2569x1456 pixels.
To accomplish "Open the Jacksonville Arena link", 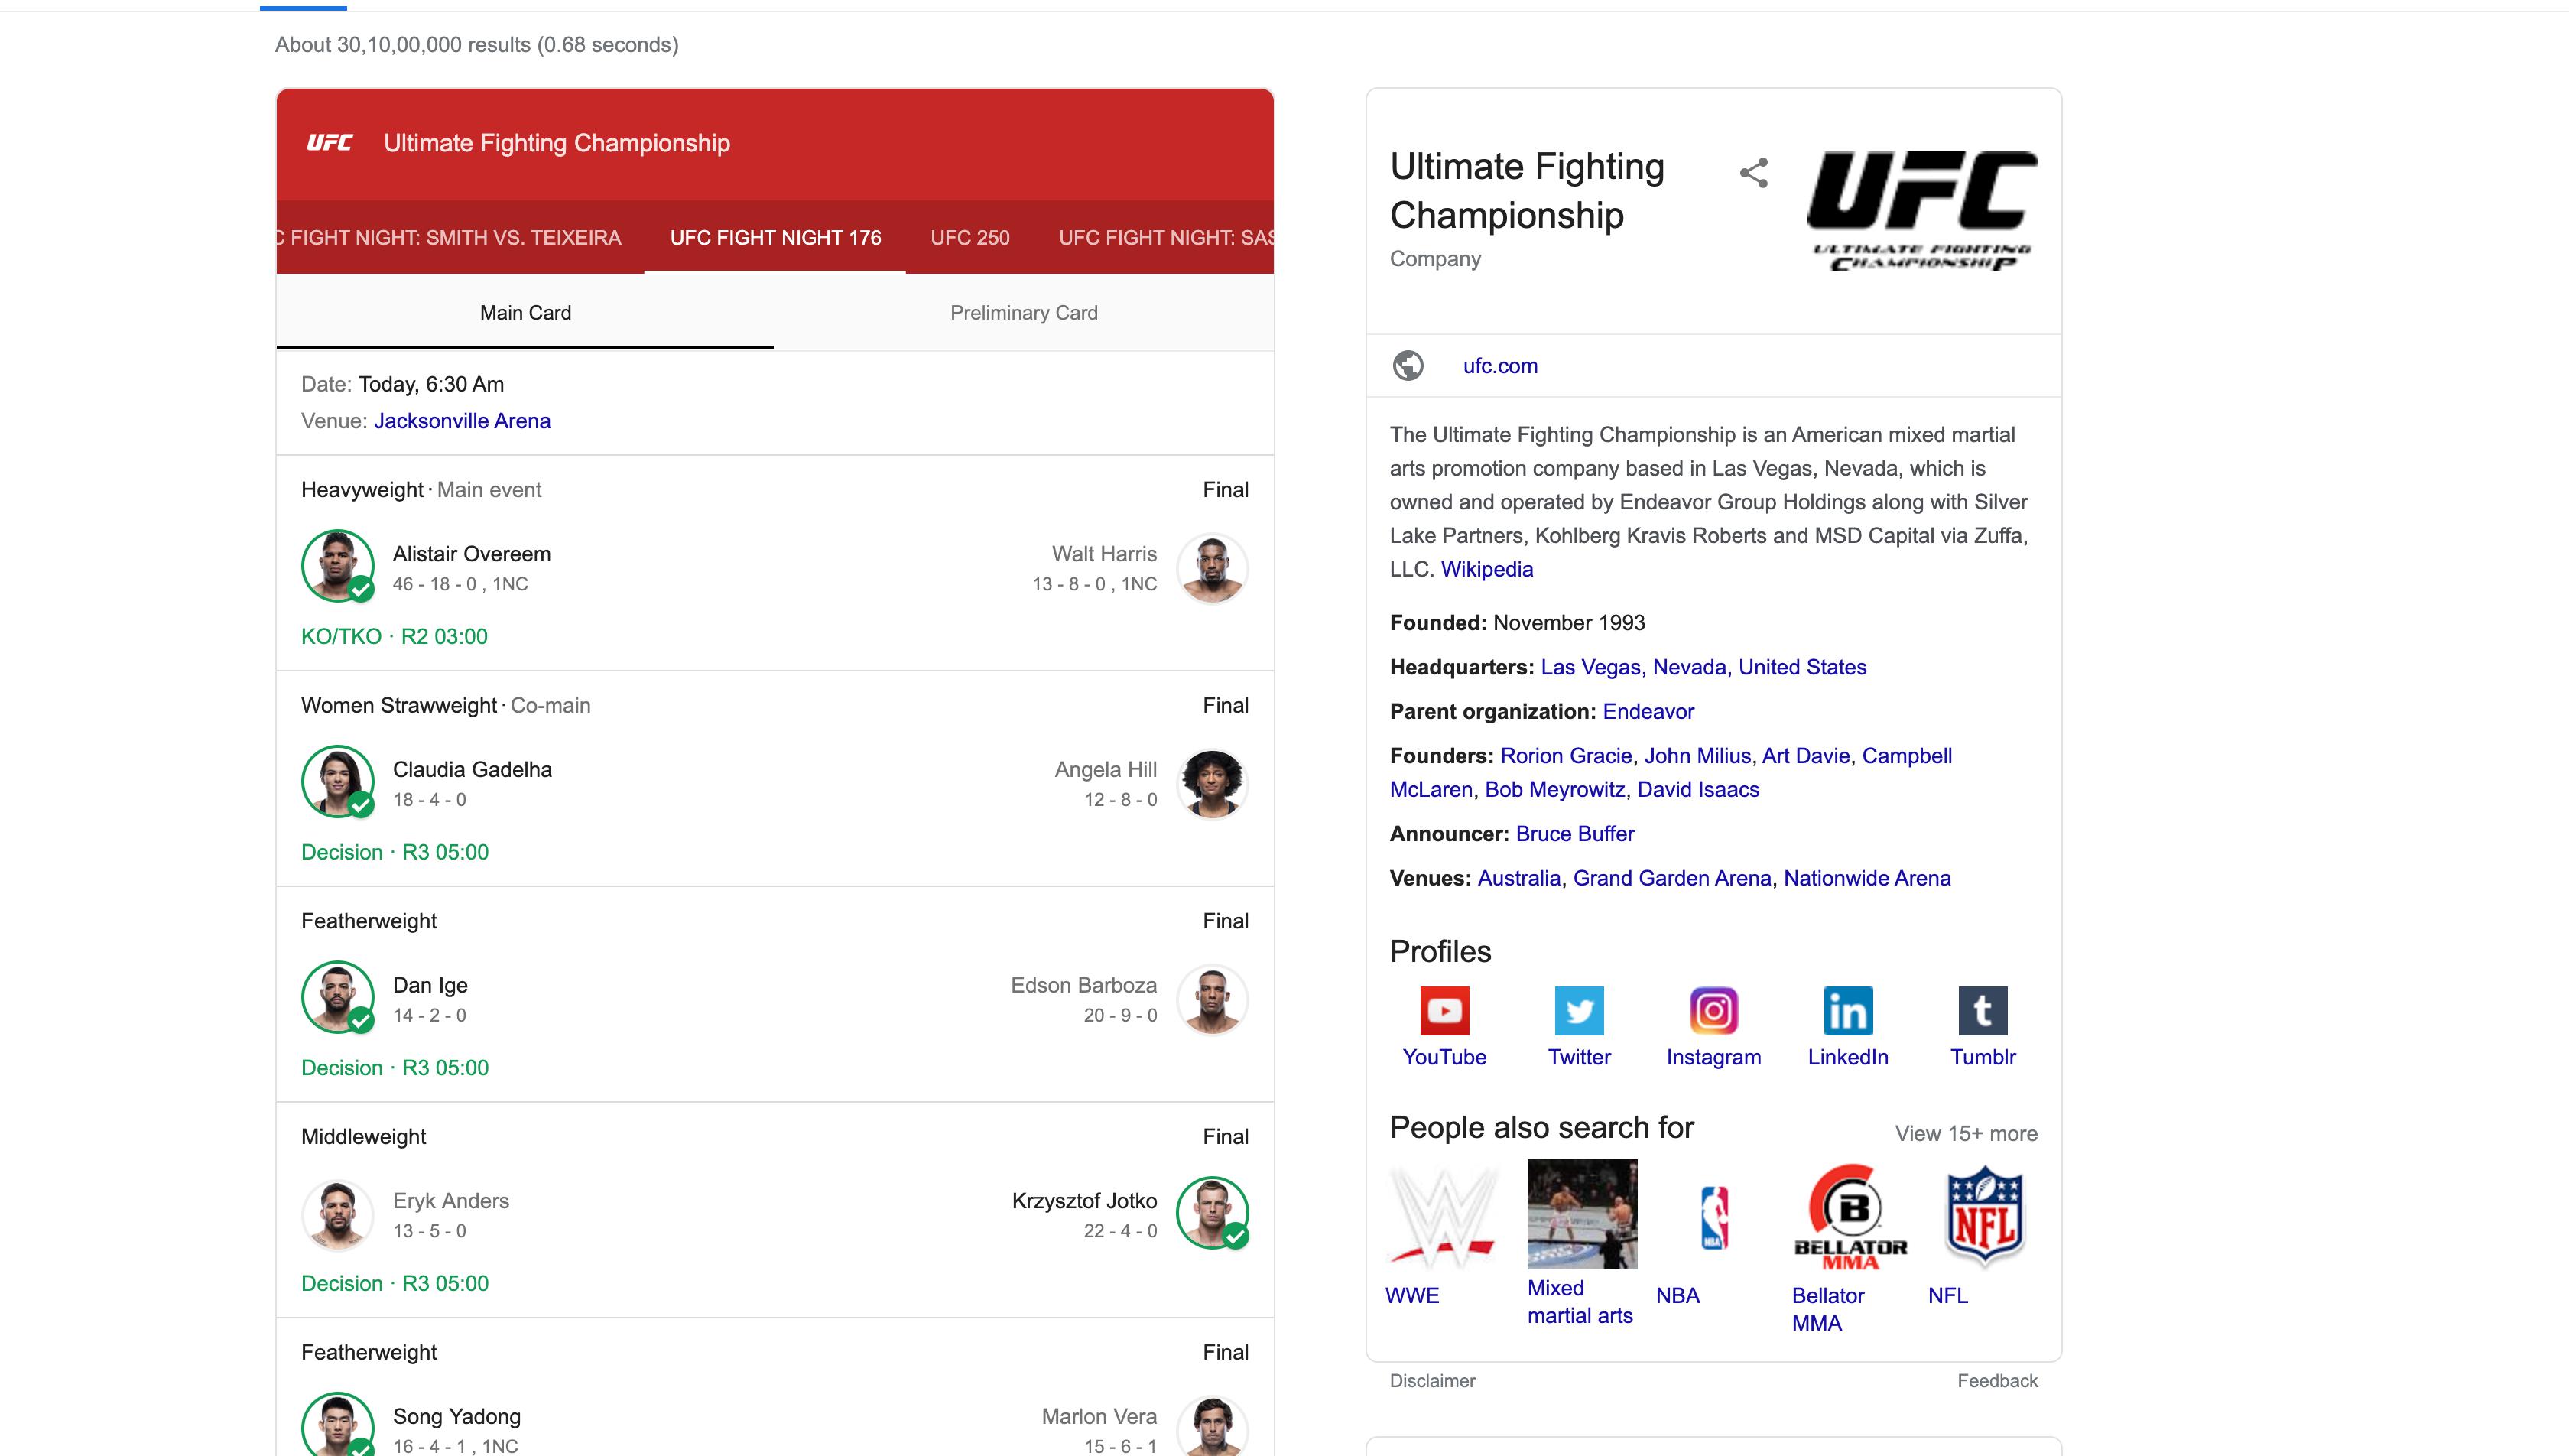I will point(462,420).
